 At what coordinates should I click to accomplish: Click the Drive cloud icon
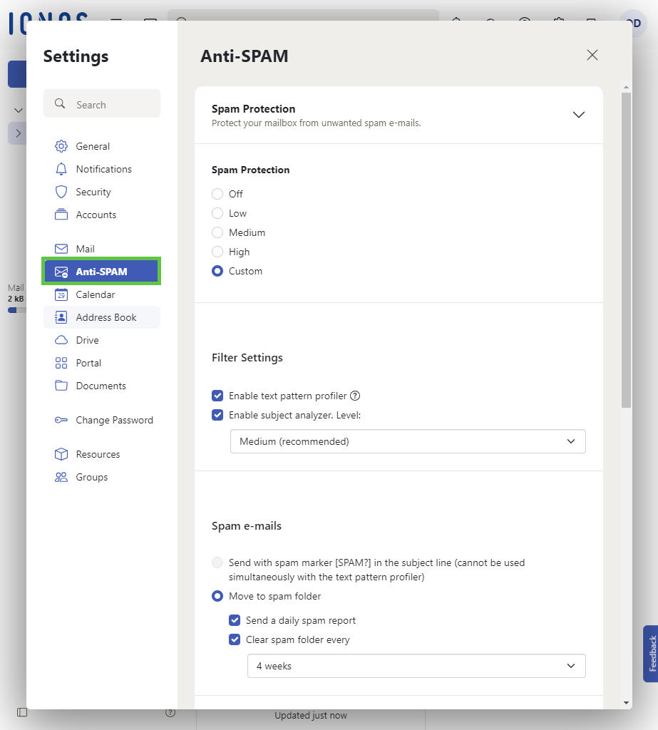(61, 340)
